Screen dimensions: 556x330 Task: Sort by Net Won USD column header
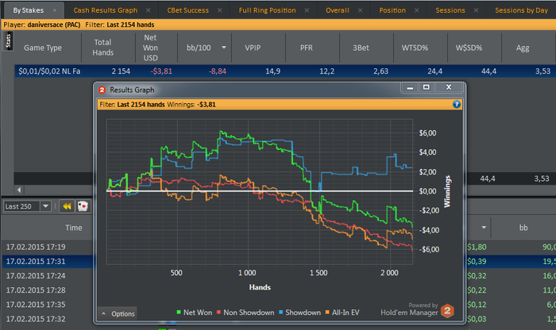tap(150, 48)
